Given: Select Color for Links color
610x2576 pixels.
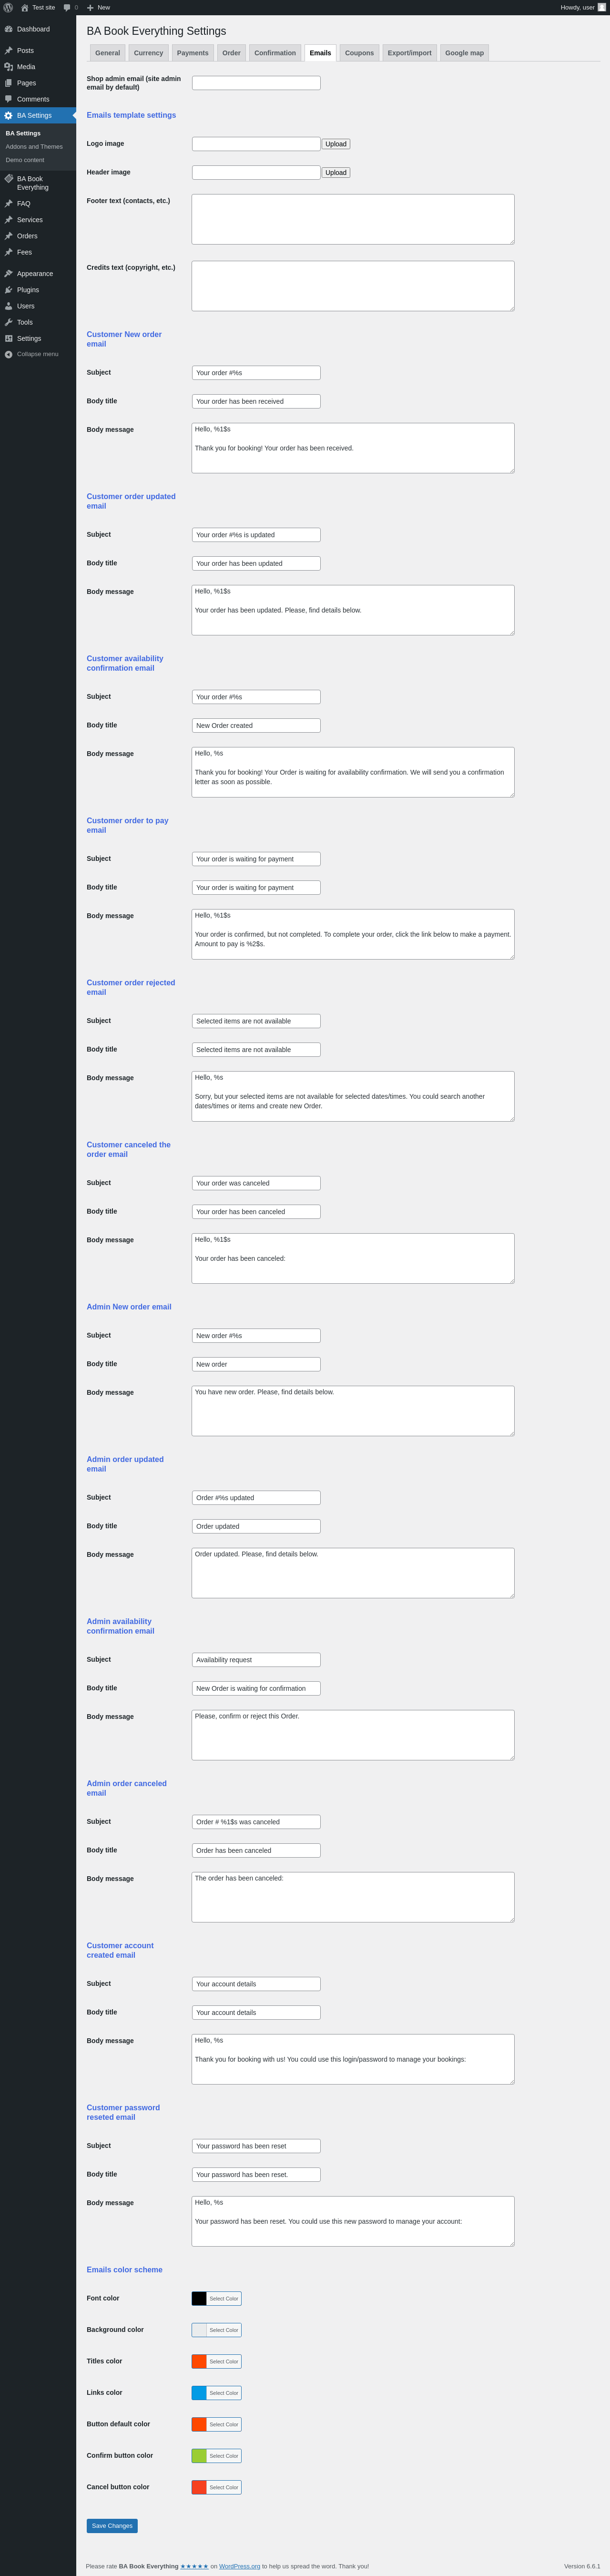Looking at the screenshot, I should coord(224,2393).
